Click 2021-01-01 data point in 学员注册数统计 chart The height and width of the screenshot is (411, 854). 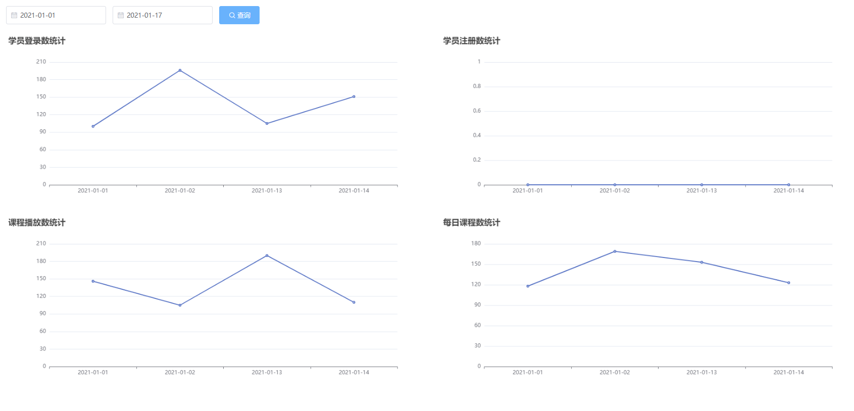(x=528, y=185)
